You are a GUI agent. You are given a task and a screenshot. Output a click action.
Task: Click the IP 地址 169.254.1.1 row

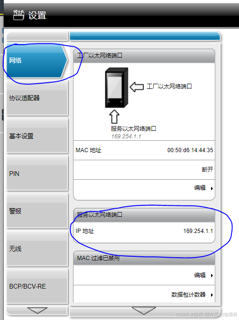pos(144,231)
